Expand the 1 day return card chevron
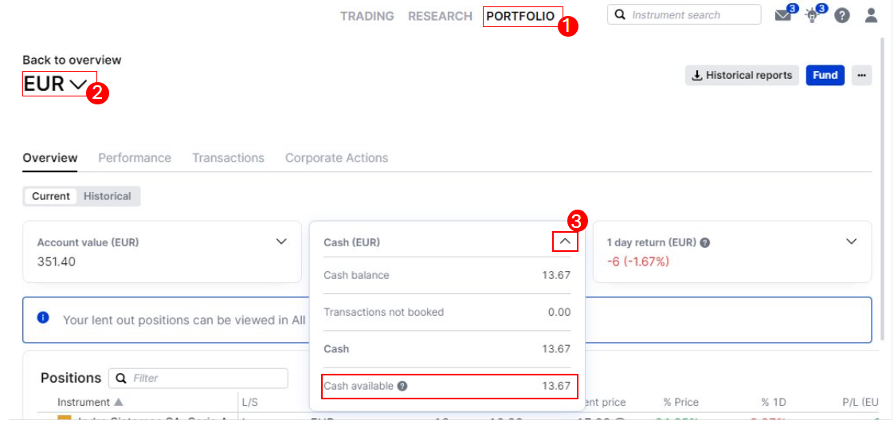The width and height of the screenshot is (894, 432). 851,242
